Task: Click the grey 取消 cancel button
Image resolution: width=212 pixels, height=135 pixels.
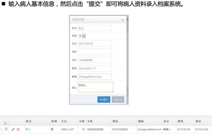Action: [x=118, y=99]
